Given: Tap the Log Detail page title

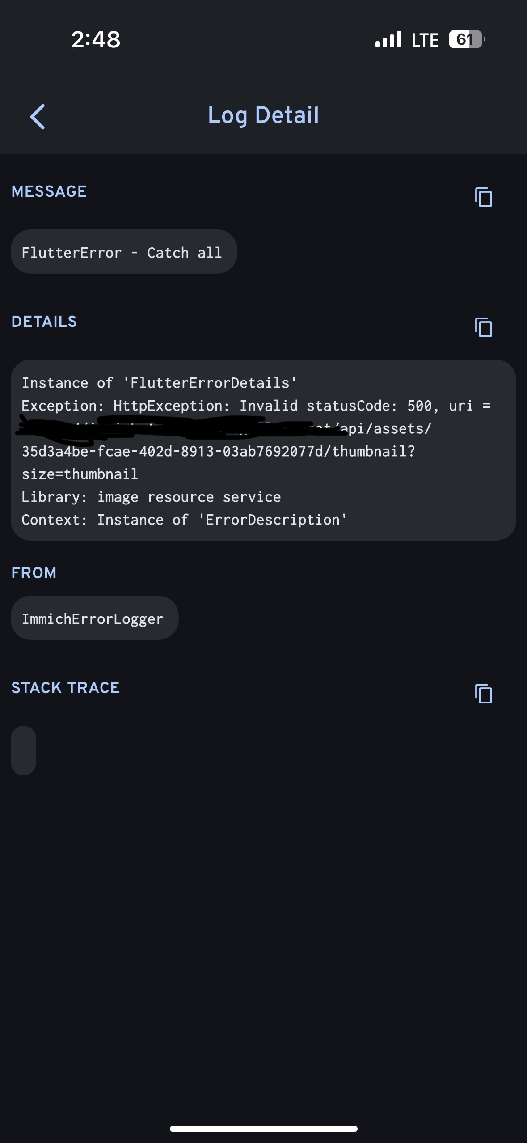Looking at the screenshot, I should pos(263,115).
